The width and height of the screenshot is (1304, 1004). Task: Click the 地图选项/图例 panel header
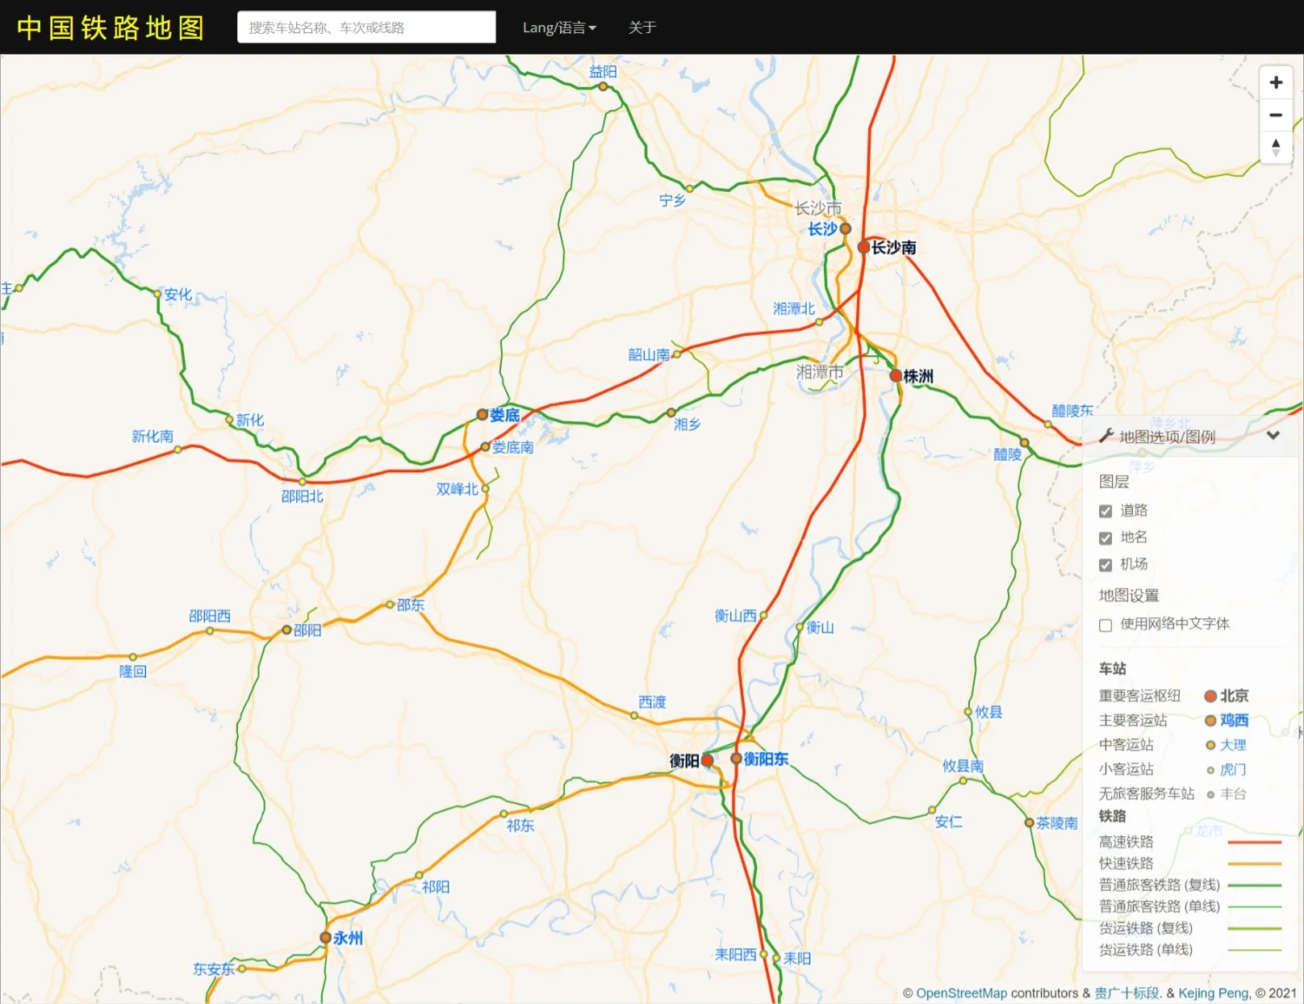point(1192,436)
